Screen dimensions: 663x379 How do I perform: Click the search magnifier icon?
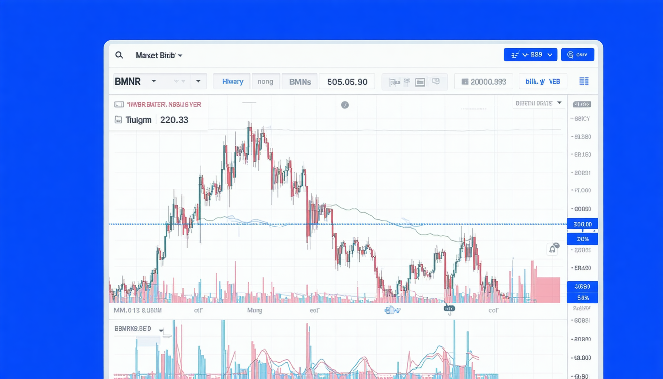[x=119, y=55]
